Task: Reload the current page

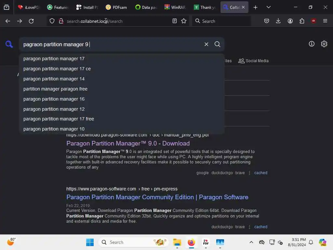Action: [x=31, y=21]
